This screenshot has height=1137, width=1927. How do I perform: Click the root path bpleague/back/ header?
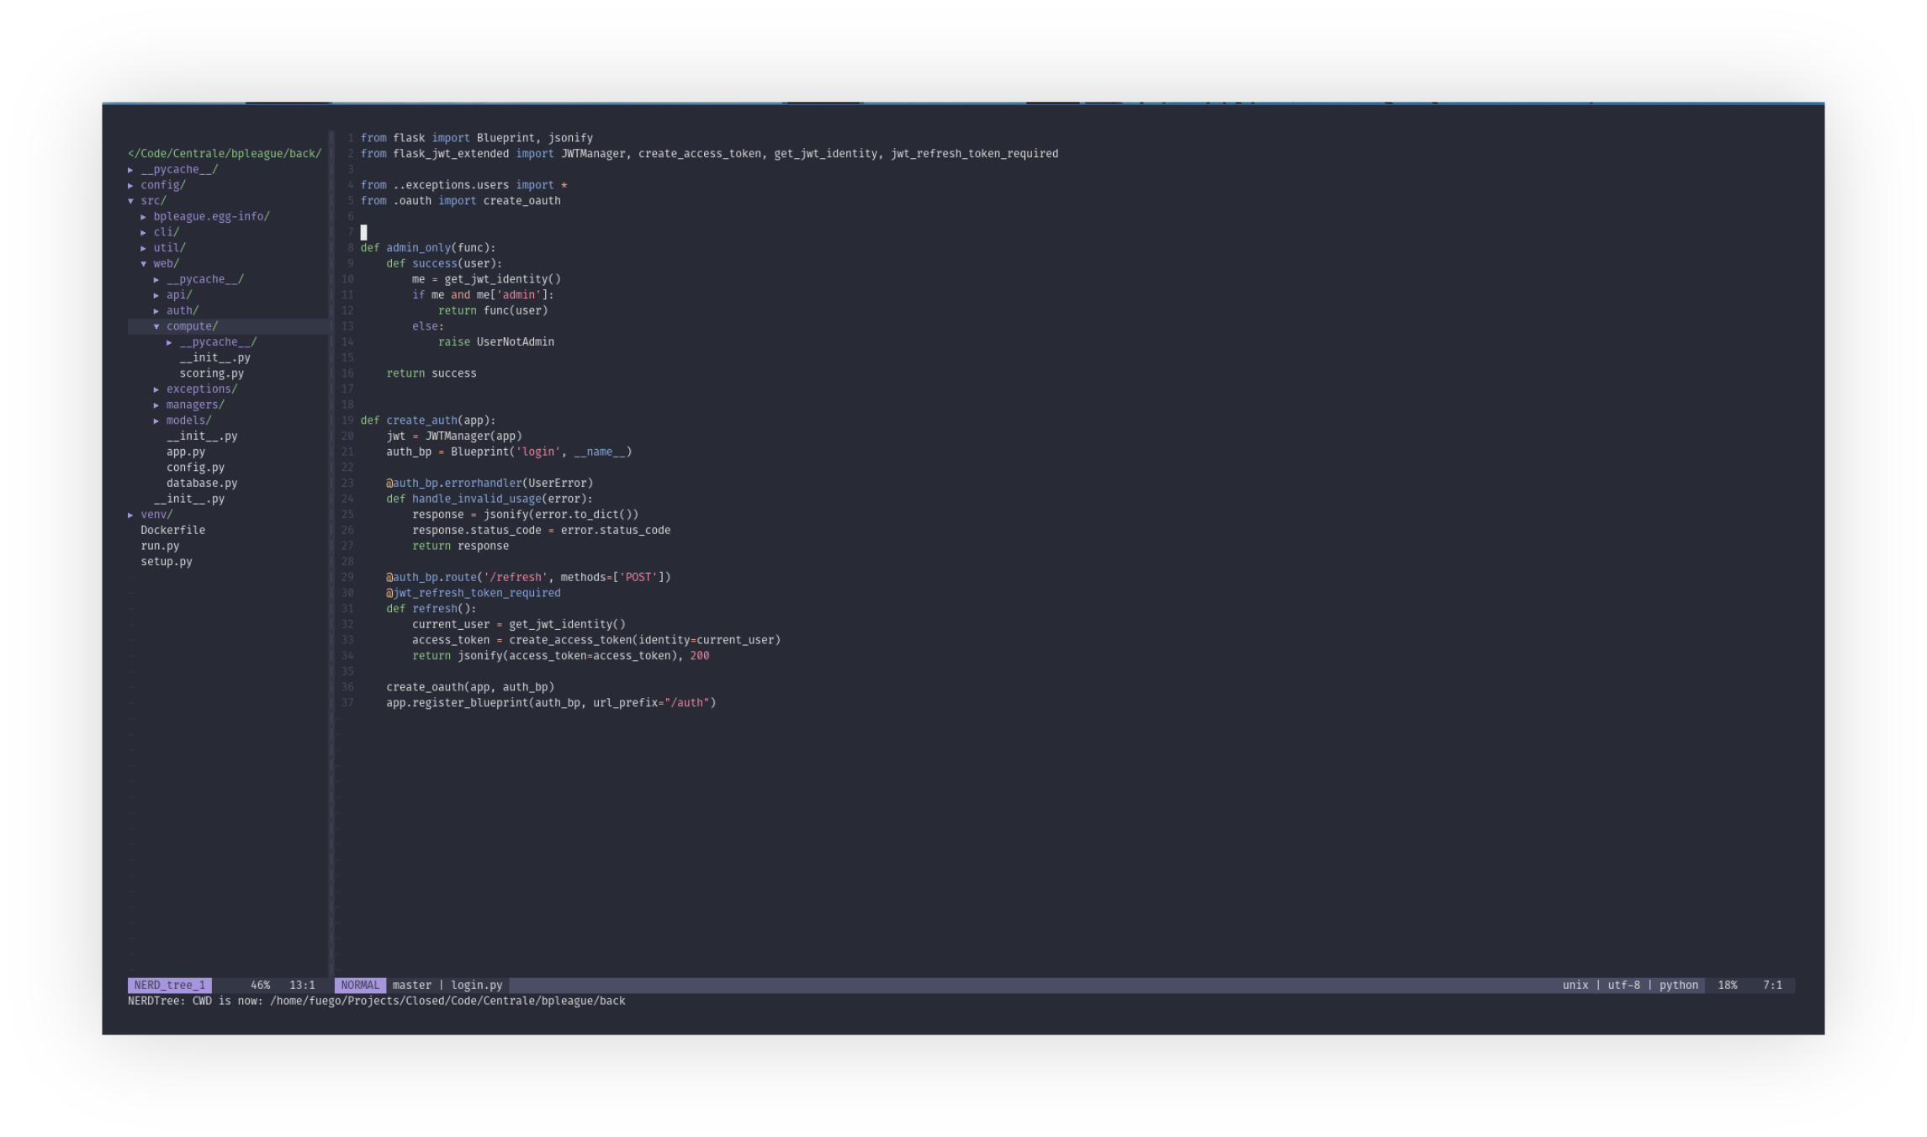point(225,154)
